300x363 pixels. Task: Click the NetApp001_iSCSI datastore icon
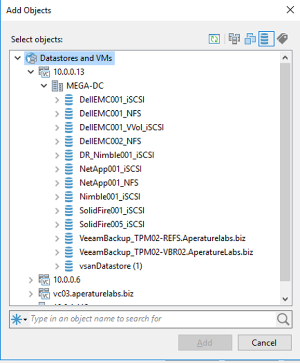coord(69,169)
